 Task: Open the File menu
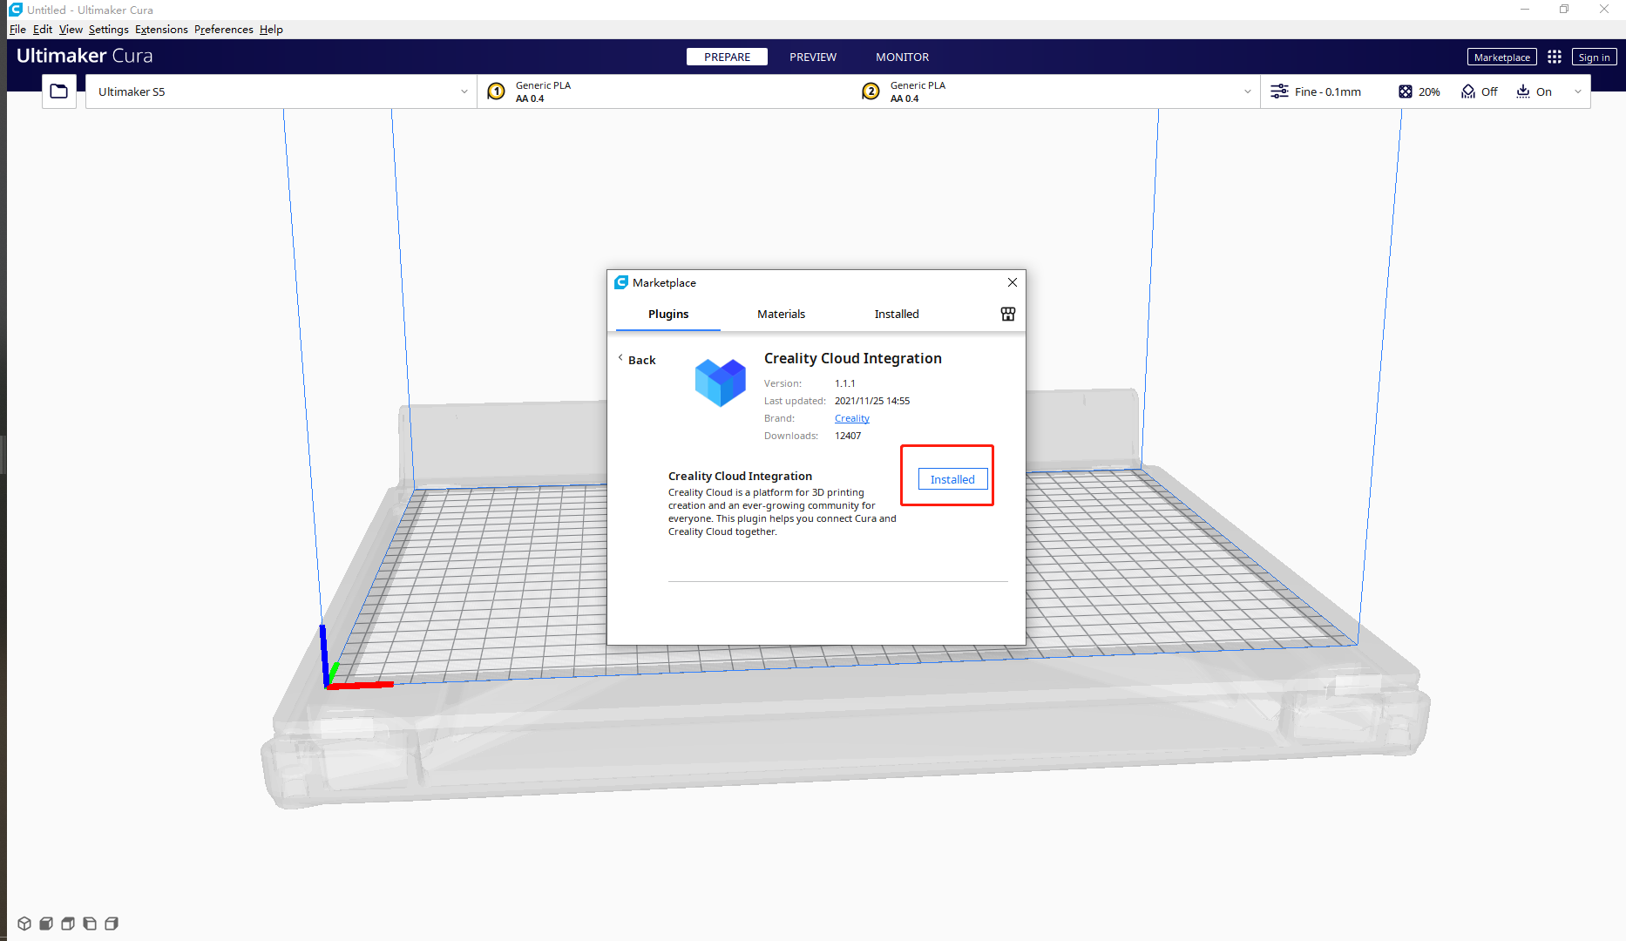click(17, 30)
